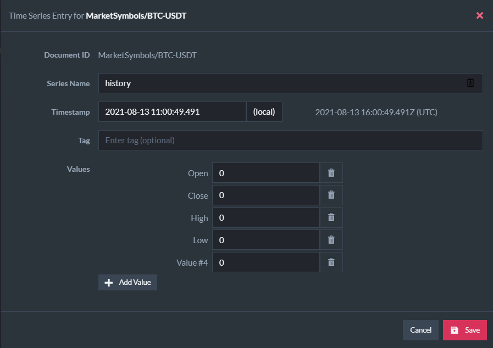
Task: Remove Value #4 using its trash icon
Action: coord(331,262)
